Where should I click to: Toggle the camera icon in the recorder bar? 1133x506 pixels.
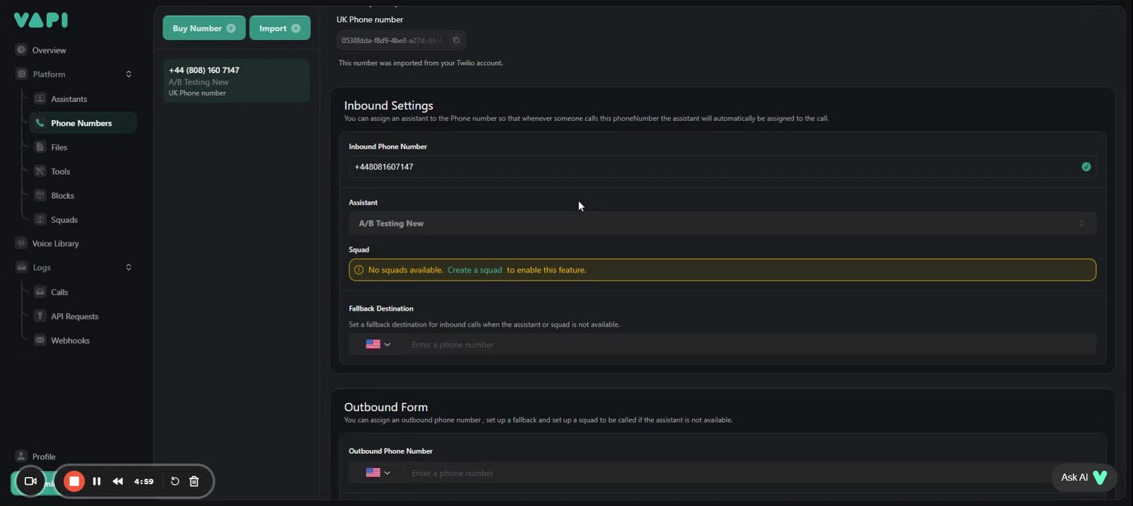click(30, 481)
